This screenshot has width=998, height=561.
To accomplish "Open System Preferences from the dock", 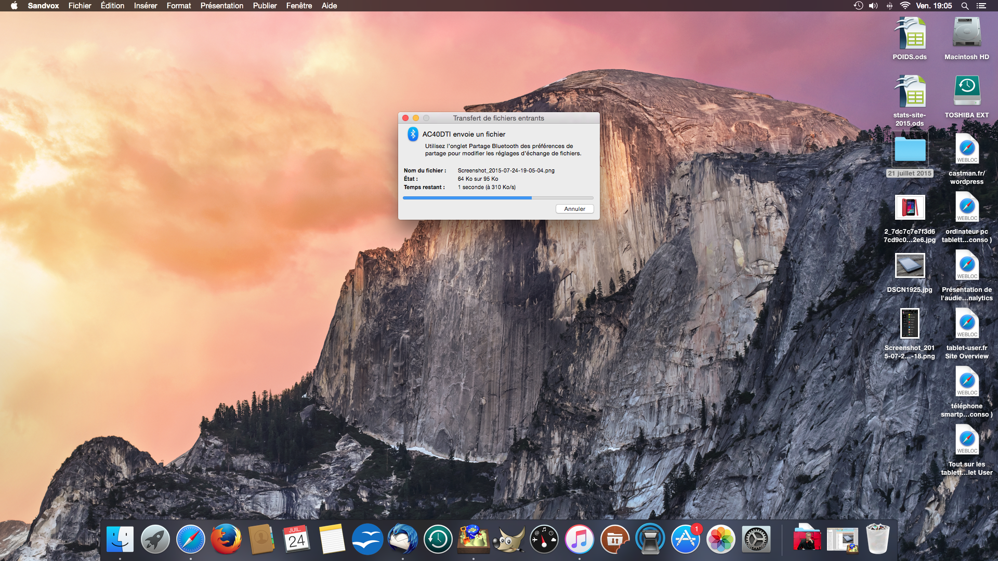I will [756, 540].
